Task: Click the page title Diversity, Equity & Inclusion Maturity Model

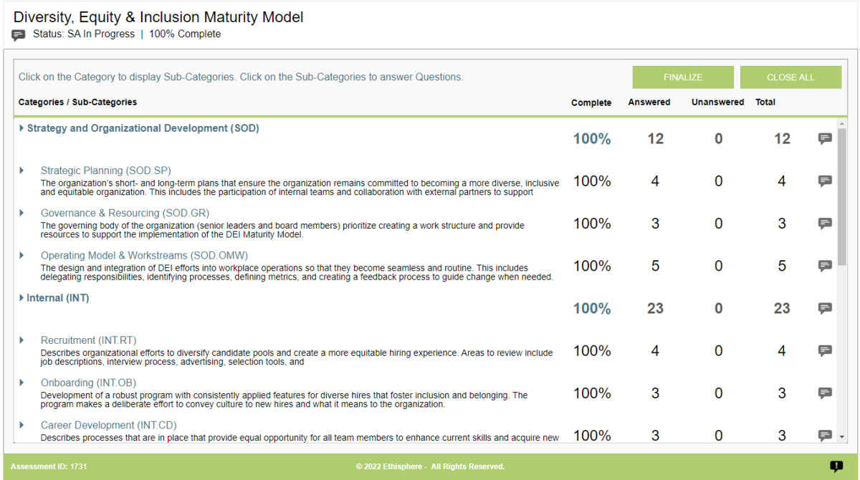Action: (158, 16)
